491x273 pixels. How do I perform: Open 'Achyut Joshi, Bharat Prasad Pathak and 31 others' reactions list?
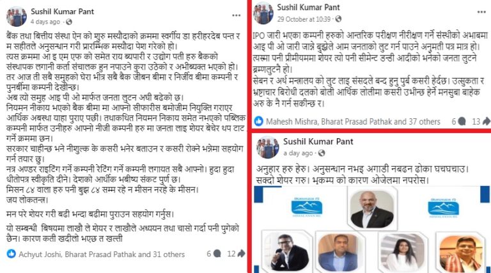(x=102, y=254)
